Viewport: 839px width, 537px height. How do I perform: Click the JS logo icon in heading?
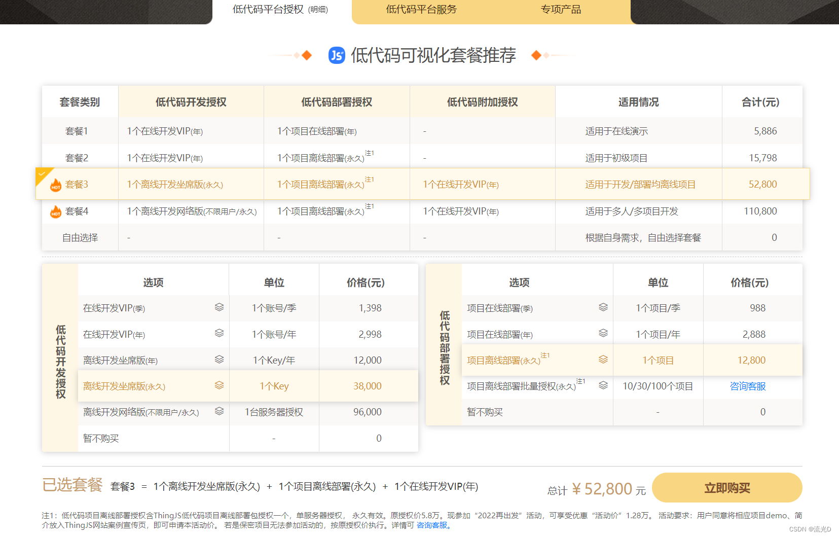[337, 55]
